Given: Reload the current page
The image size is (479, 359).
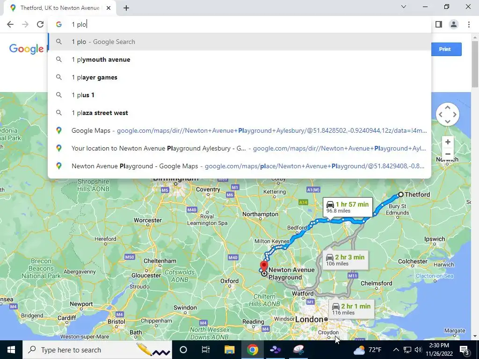Looking at the screenshot, I should tap(40, 24).
